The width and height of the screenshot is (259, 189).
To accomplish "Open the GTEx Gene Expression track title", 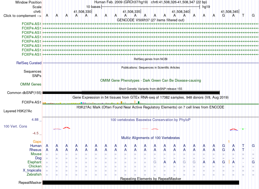I will [150, 97].
